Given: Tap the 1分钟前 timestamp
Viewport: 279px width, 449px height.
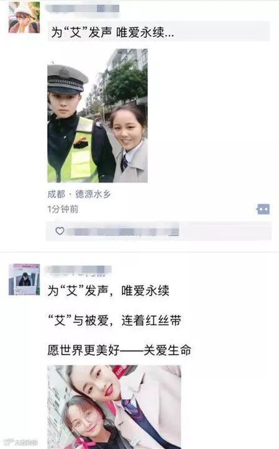Looking at the screenshot, I should [x=63, y=209].
